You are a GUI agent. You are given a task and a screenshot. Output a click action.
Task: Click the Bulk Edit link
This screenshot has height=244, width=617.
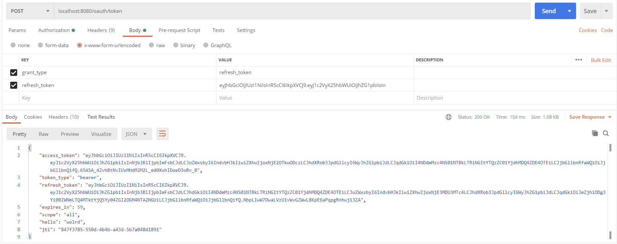[600, 60]
